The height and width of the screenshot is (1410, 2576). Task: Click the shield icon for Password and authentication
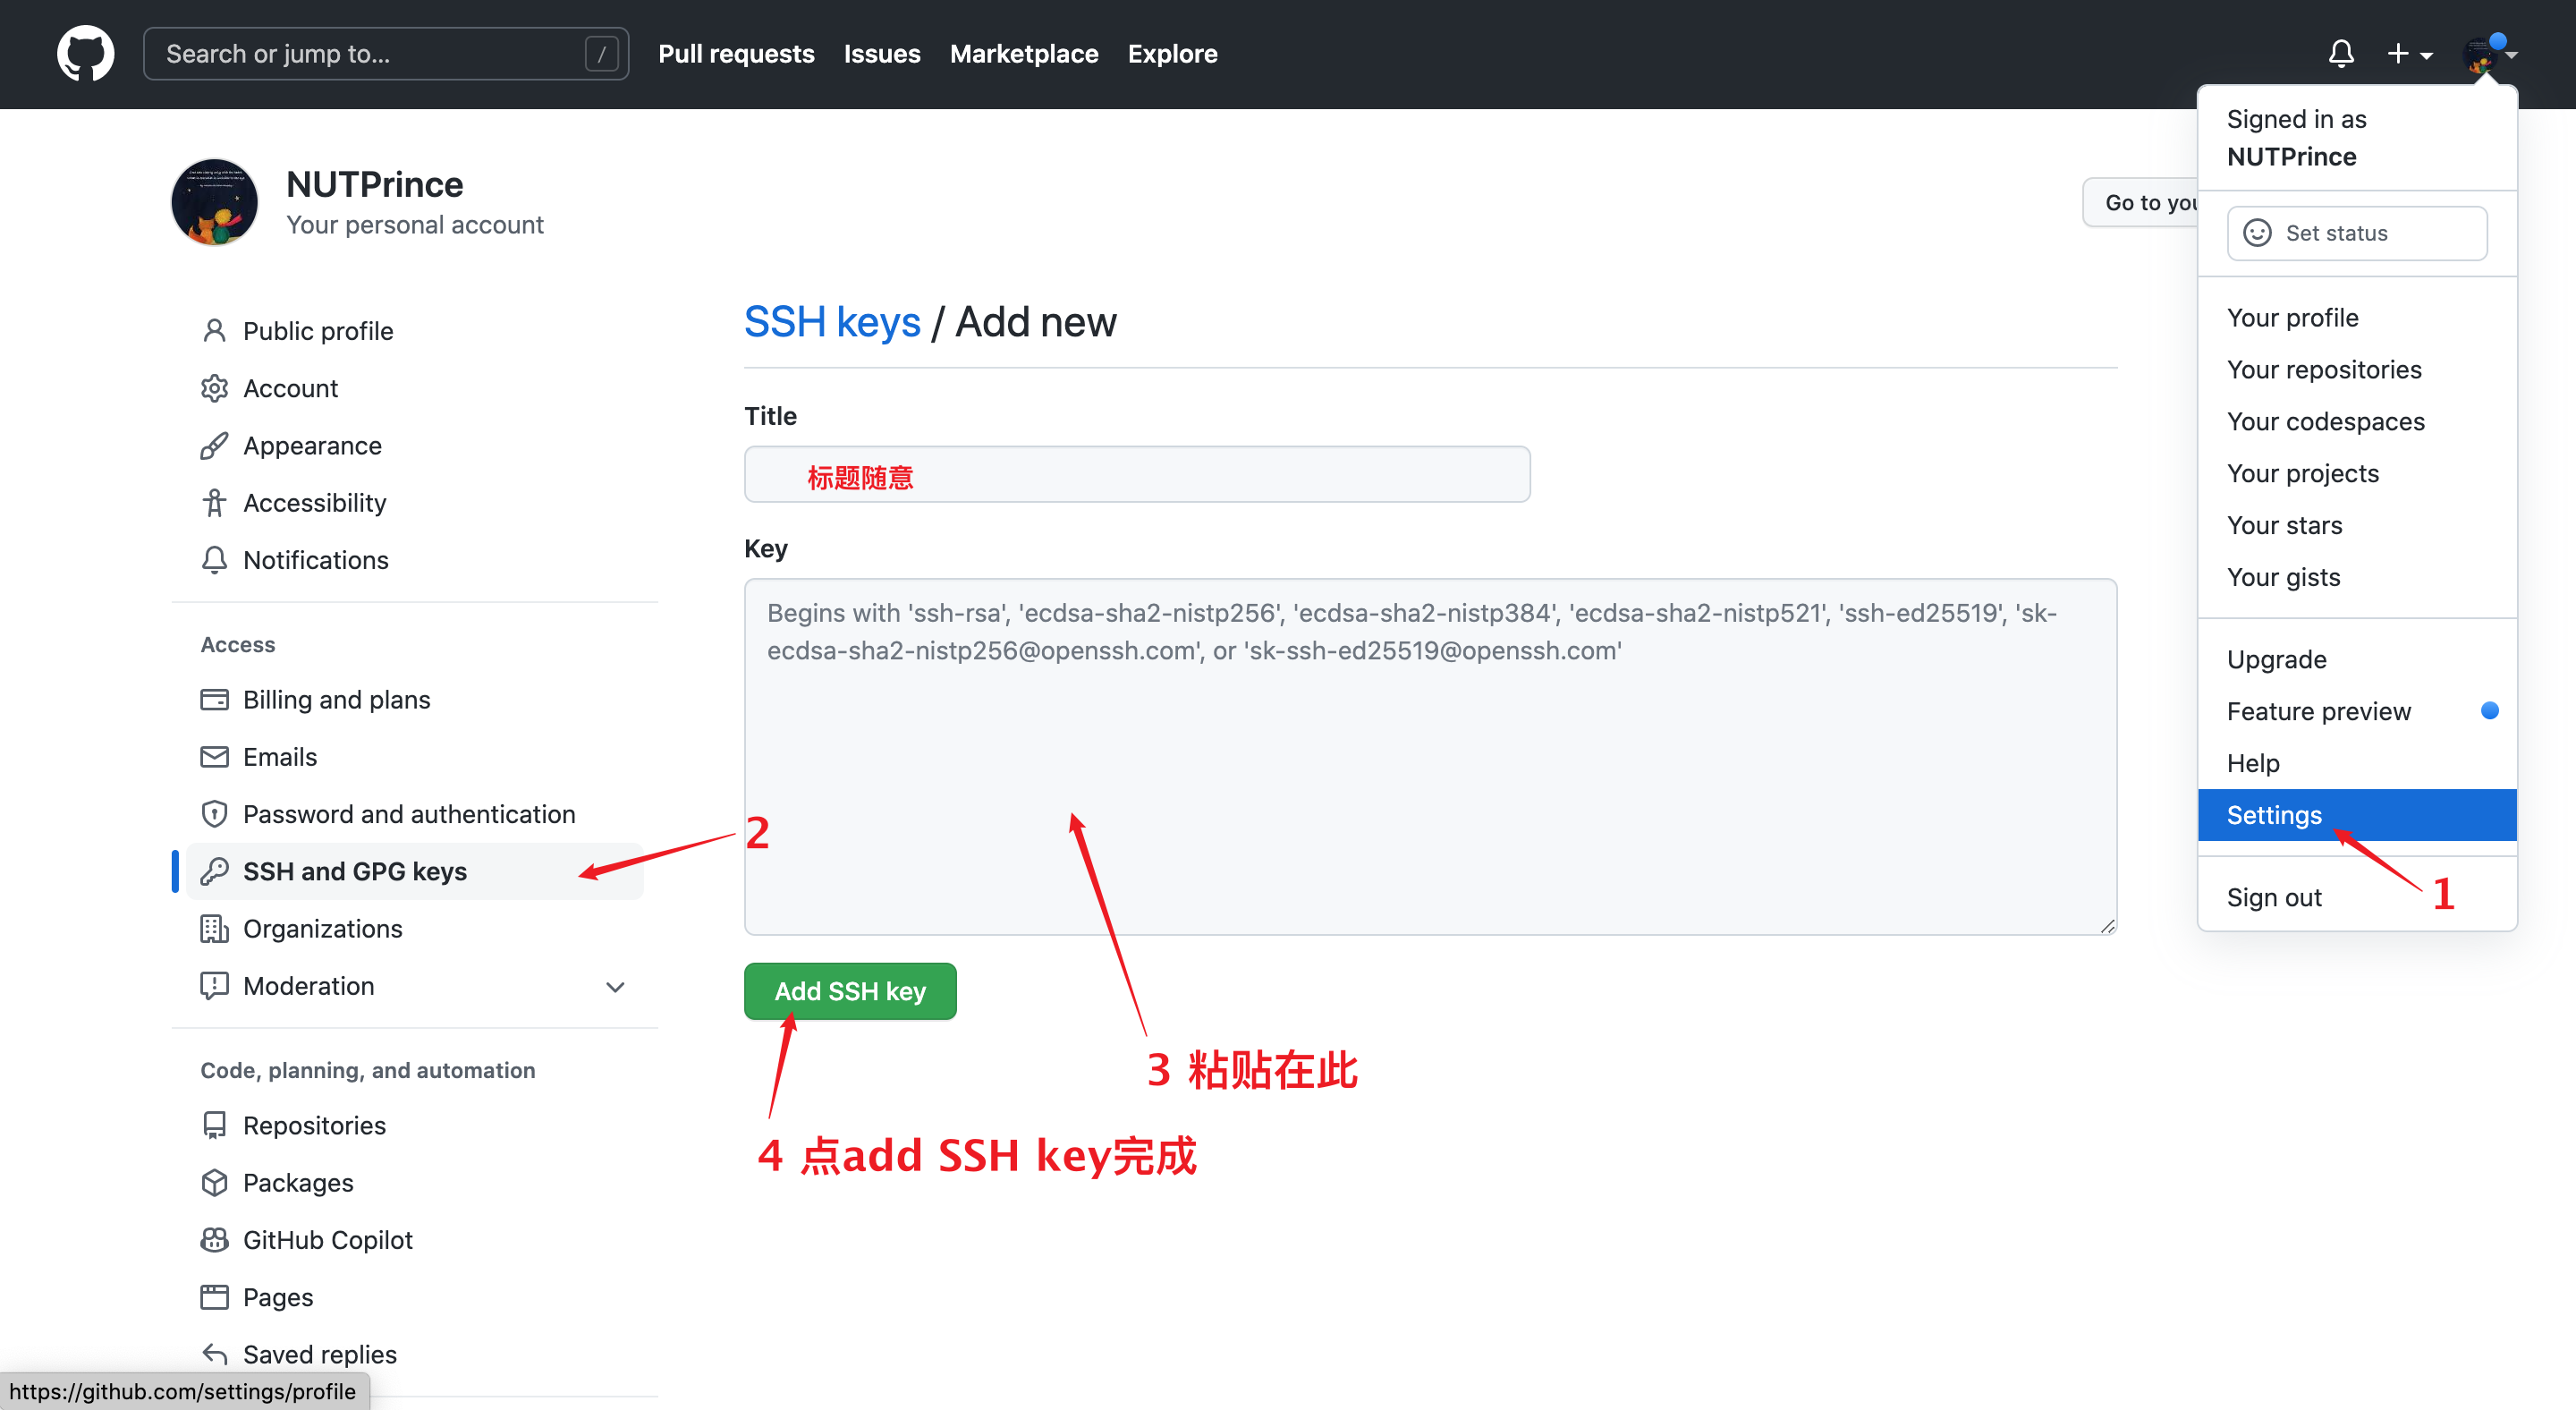click(214, 814)
